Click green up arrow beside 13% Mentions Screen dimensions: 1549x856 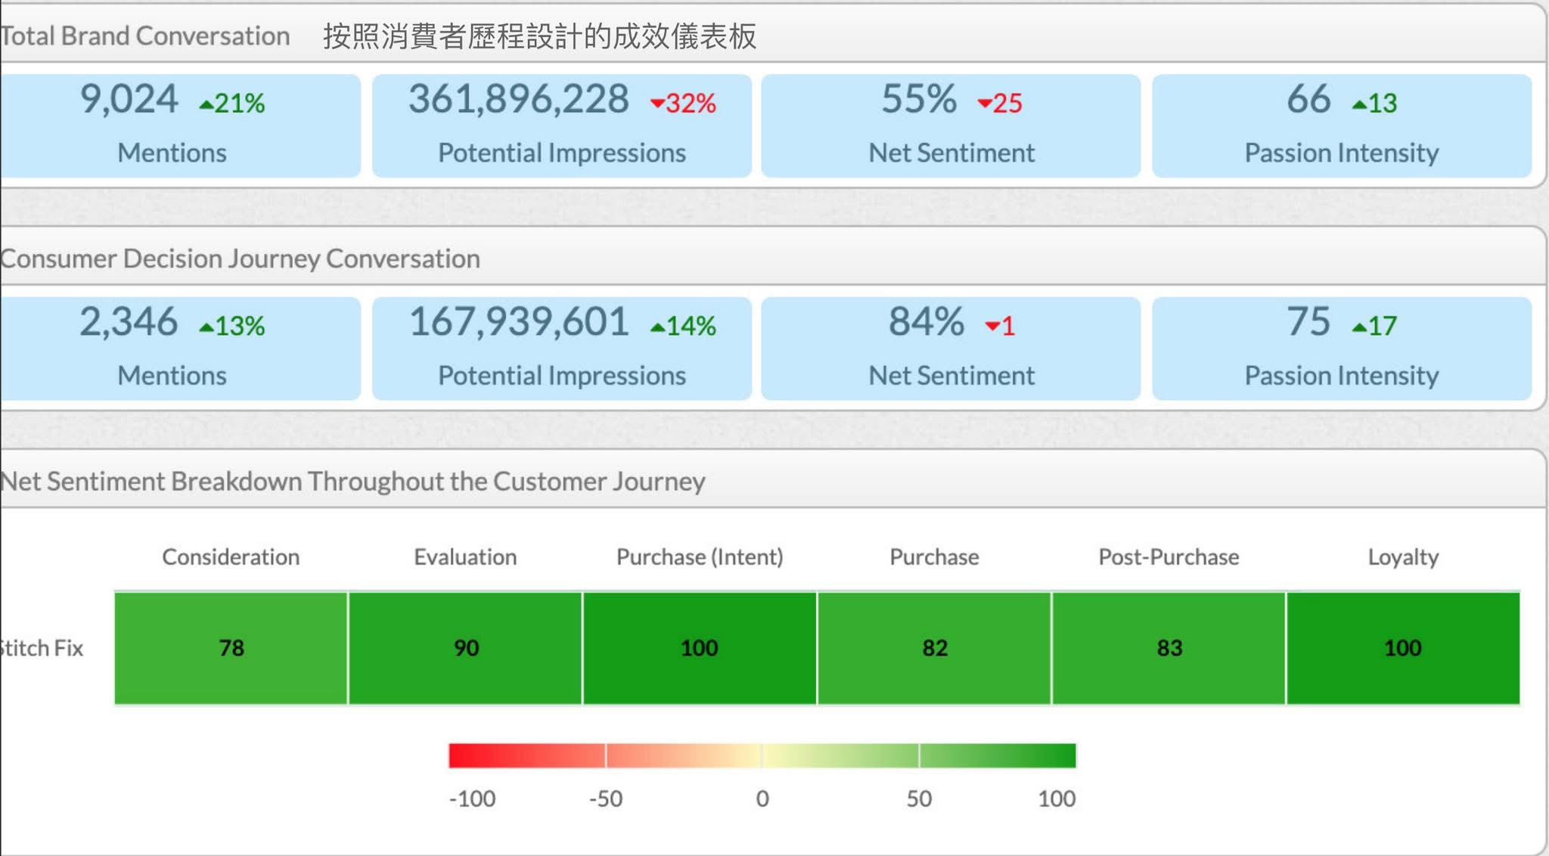click(206, 328)
